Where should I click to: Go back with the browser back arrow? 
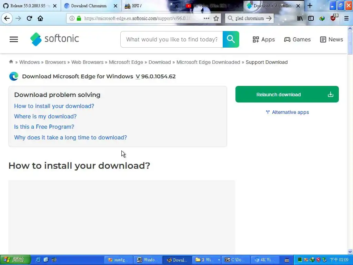(7, 18)
